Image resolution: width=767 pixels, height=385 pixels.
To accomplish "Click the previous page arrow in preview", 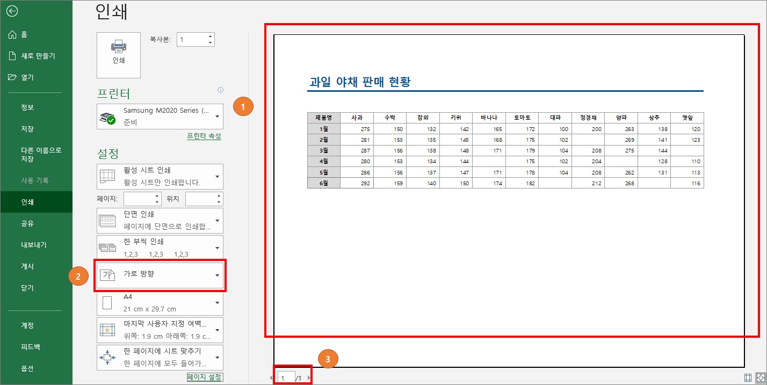I will [x=271, y=378].
